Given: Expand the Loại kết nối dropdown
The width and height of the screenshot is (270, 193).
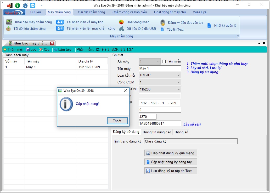Looking at the screenshot, I should [178, 75].
